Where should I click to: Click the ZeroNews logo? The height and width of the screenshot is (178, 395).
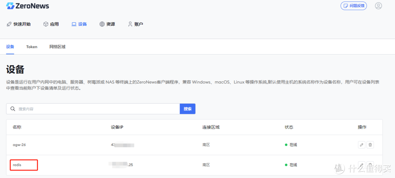pyautogui.click(x=28, y=6)
